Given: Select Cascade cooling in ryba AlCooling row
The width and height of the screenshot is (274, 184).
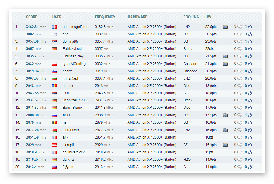Looking at the screenshot, I should (190, 64).
